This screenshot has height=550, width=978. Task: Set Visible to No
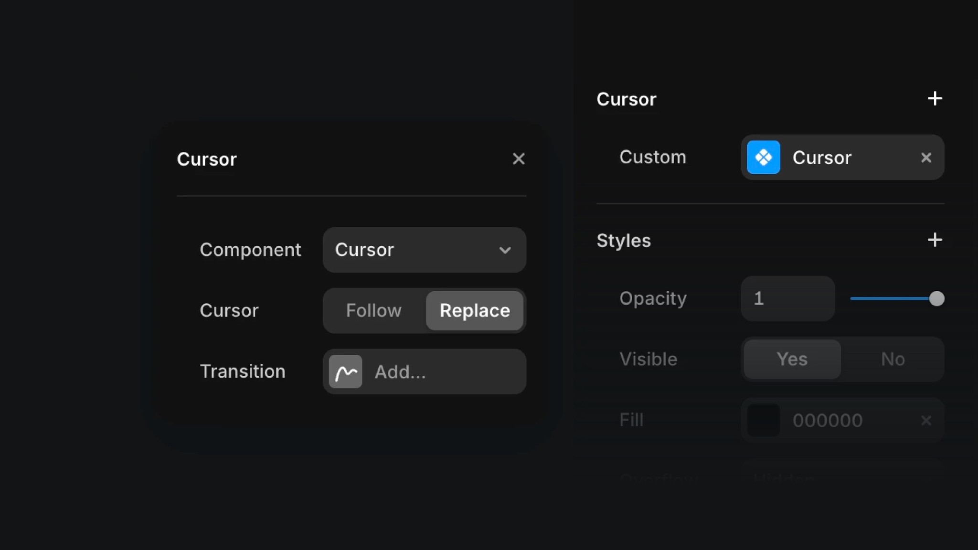click(892, 359)
